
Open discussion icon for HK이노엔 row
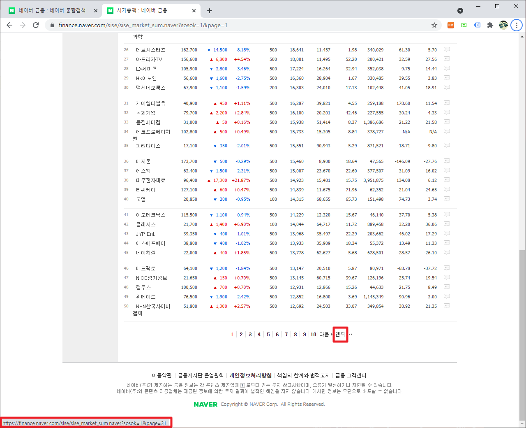(447, 78)
